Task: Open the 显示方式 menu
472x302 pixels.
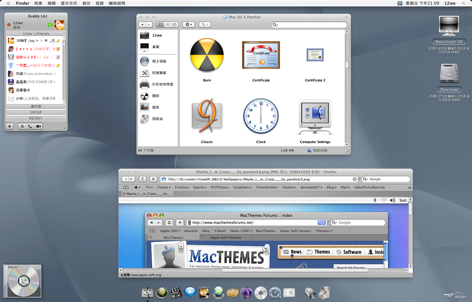Action: (x=69, y=3)
